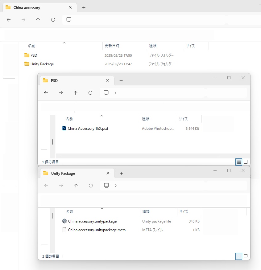Screen dimensions: 261x270
Task: Close the PSD window
Action: click(x=243, y=78)
